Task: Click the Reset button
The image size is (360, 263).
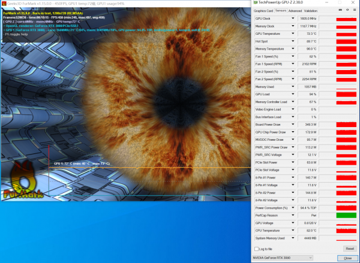Action: (349, 248)
